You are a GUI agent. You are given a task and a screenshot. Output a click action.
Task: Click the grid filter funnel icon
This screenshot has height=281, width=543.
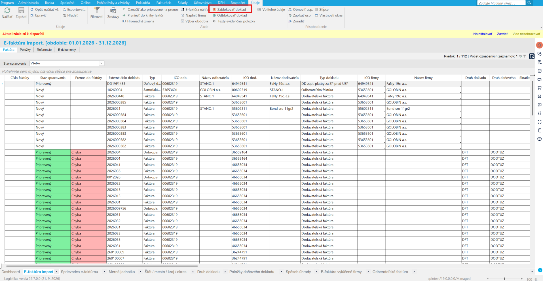click(x=525, y=56)
